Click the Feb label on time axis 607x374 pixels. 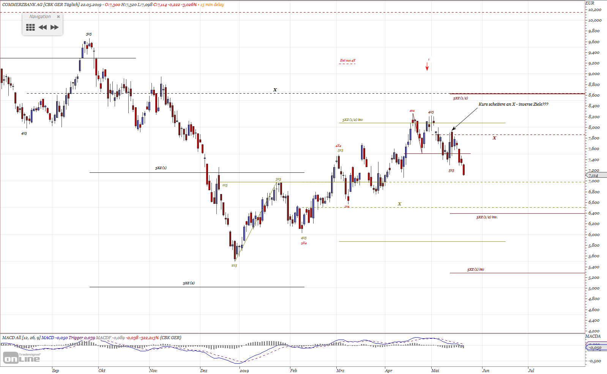[293, 371]
